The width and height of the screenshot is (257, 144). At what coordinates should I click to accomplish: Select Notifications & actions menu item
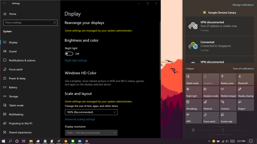22,60
